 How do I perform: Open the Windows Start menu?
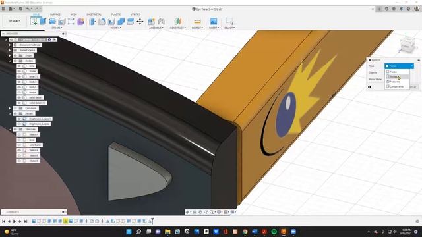click(129, 232)
